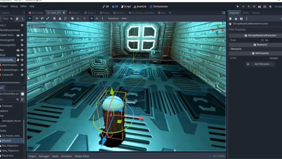Viewport: 282px width, 159px height.
Task: Stop the running project
Action: tap(249, 7)
